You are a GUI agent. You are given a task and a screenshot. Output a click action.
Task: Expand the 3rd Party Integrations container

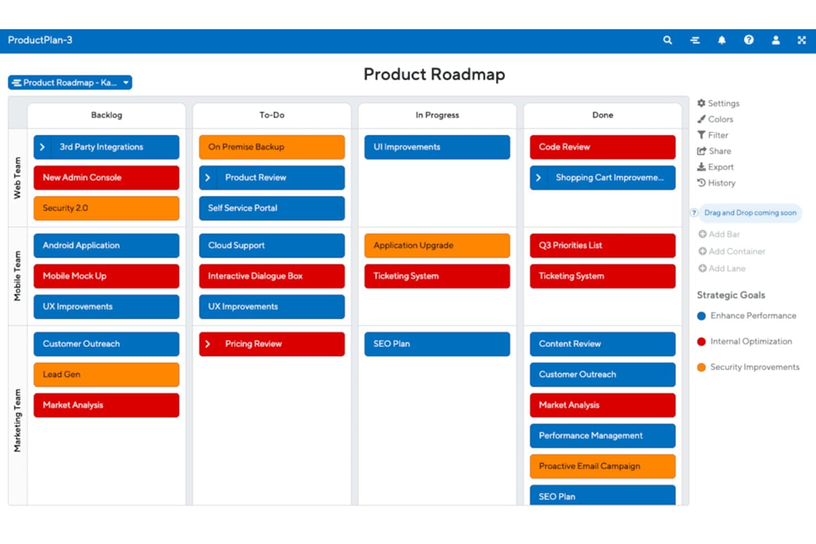(x=42, y=147)
